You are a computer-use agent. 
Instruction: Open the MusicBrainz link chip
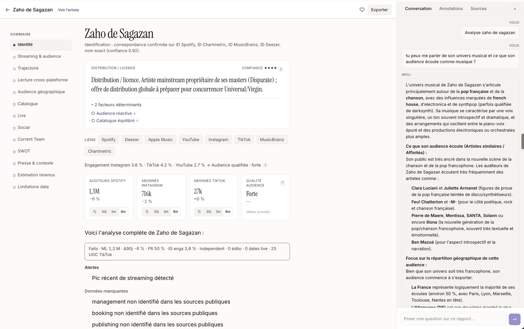click(272, 139)
